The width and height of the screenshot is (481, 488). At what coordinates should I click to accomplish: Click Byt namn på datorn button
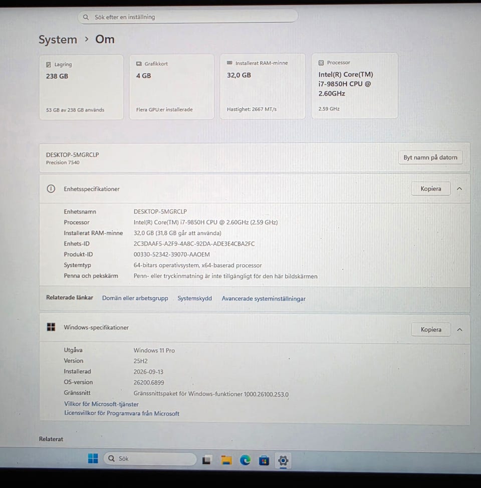(x=430, y=157)
